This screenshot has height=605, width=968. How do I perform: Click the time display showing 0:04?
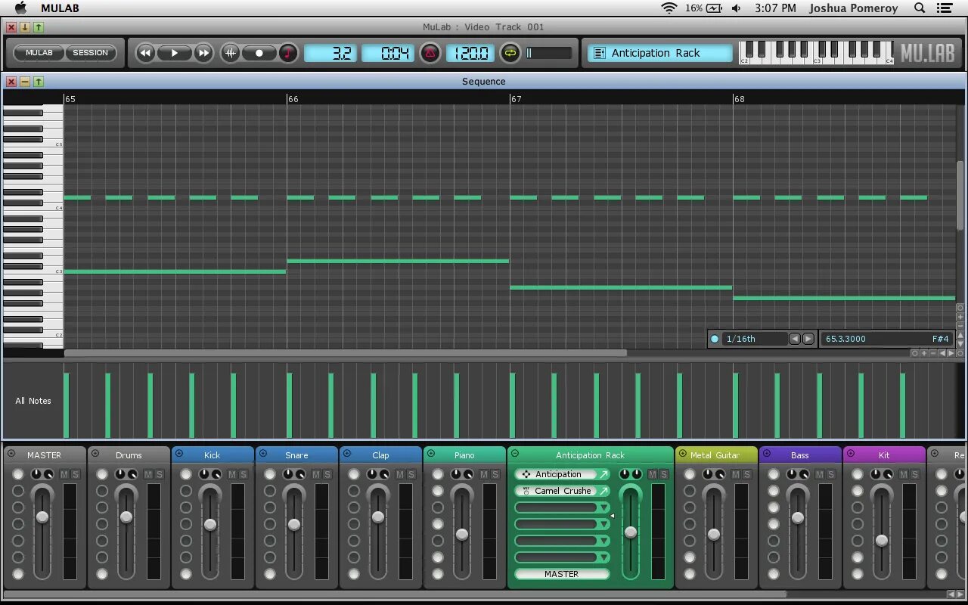387,53
